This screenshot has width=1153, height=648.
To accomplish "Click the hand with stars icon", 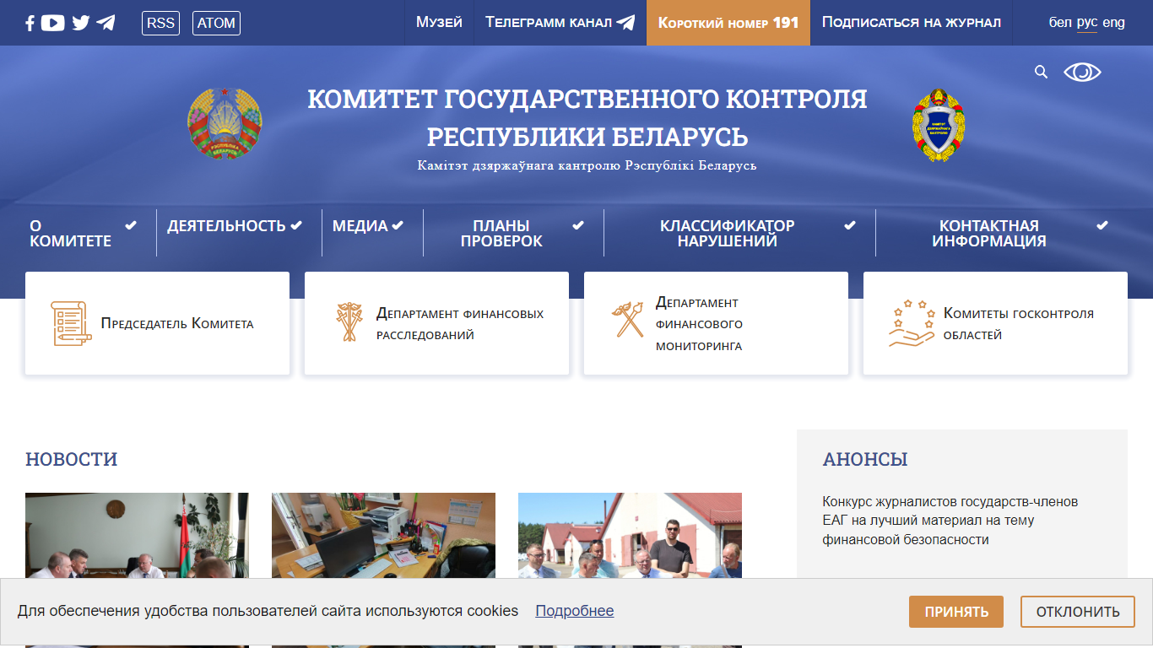I will pos(912,323).
